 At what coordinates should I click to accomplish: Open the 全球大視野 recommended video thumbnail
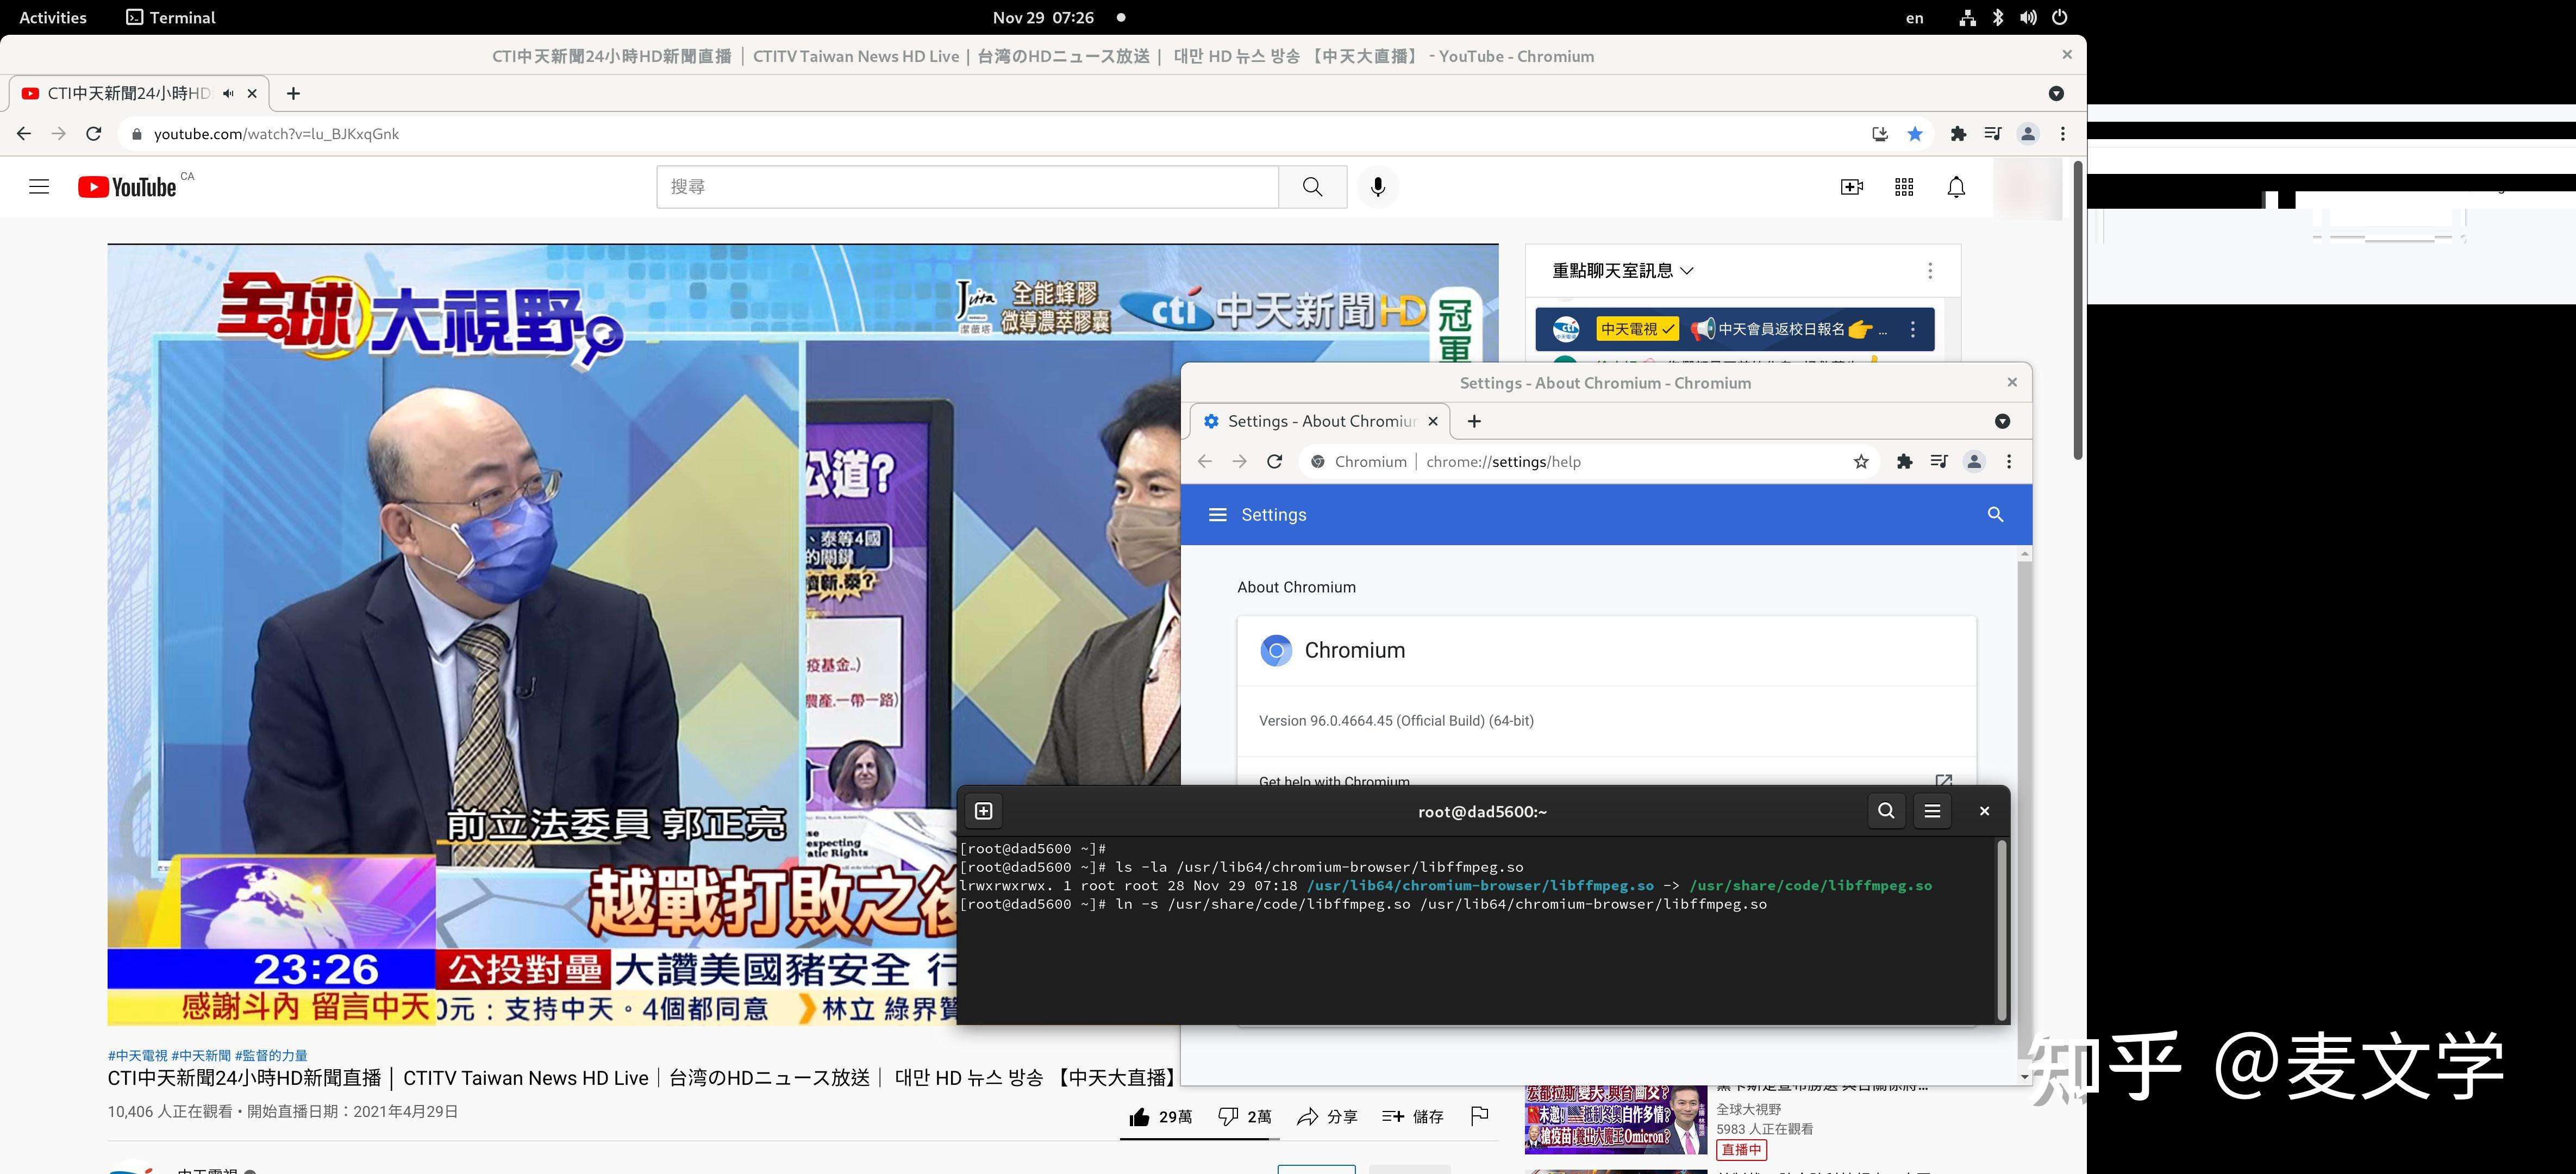pyautogui.click(x=1616, y=1120)
